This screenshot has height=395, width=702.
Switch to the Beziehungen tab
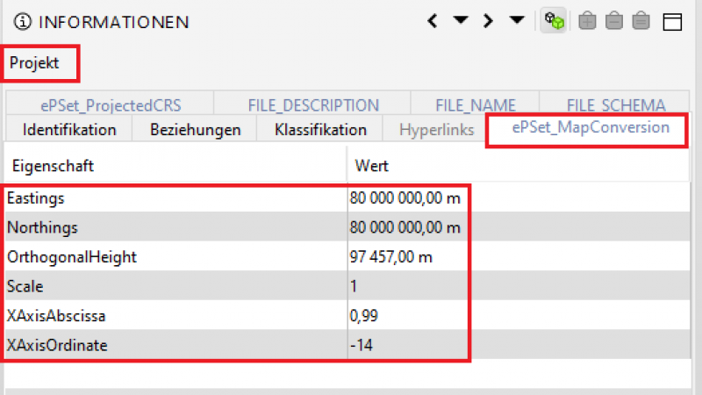pyautogui.click(x=195, y=130)
